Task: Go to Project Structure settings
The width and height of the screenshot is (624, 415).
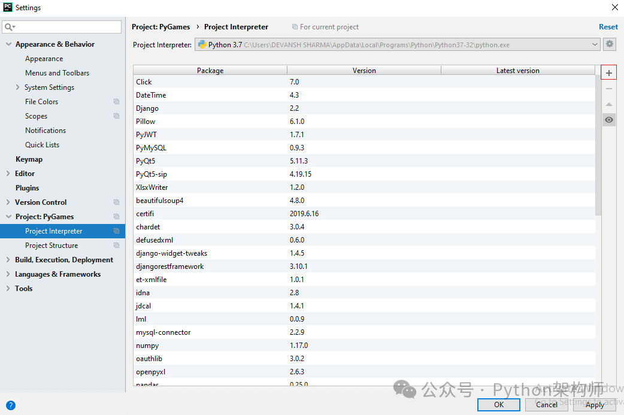Action: click(x=52, y=245)
